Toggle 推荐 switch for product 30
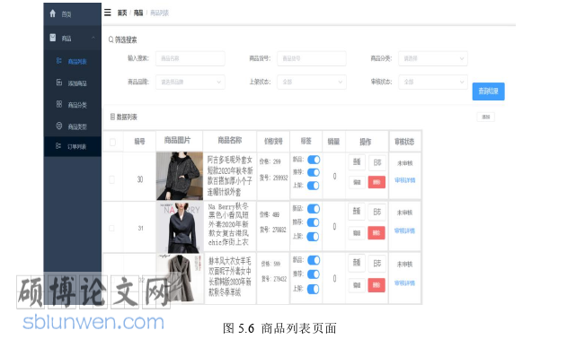 (x=314, y=172)
